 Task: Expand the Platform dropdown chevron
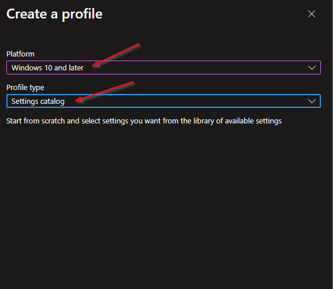click(312, 67)
